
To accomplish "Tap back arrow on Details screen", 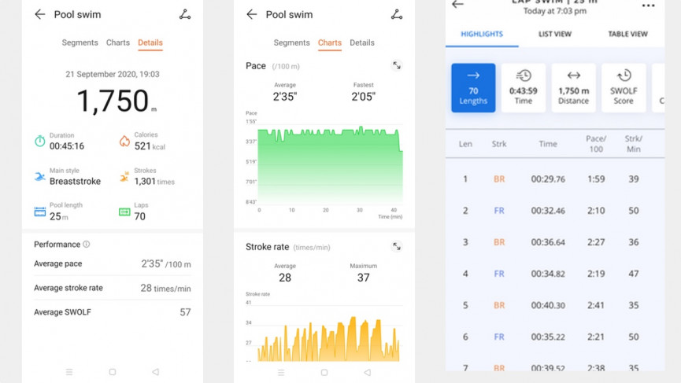I will 39,15.
